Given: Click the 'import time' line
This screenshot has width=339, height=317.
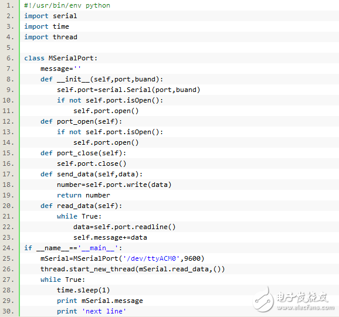Looking at the screenshot, I should (46, 26).
